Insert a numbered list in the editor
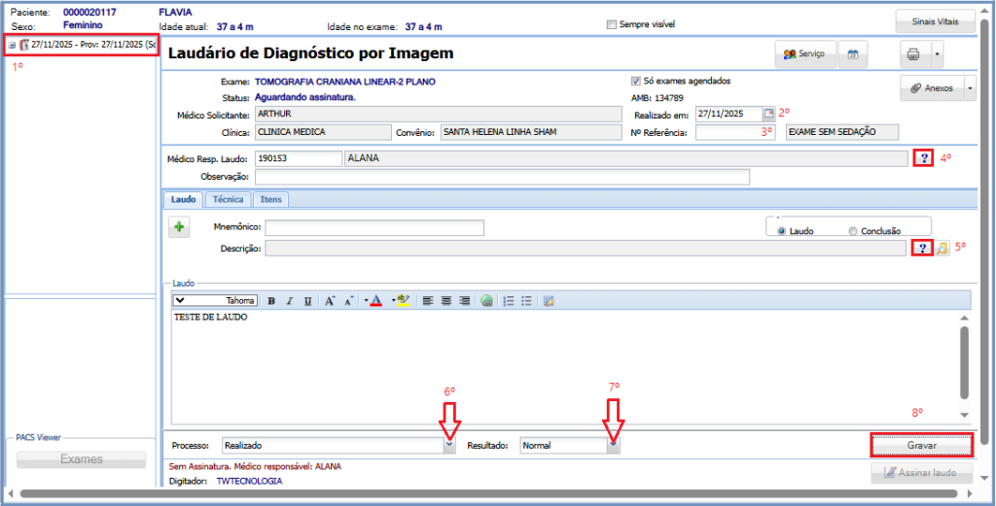The width and height of the screenshot is (996, 506). point(508,301)
